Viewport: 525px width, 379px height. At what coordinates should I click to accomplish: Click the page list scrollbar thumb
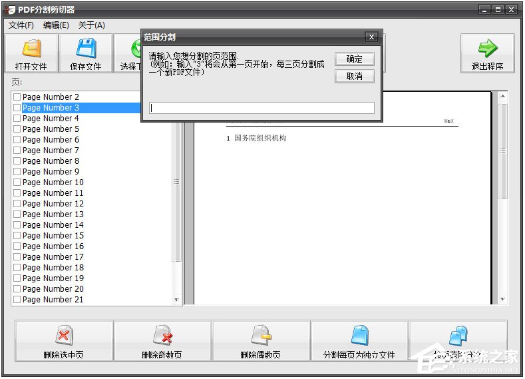pos(176,192)
